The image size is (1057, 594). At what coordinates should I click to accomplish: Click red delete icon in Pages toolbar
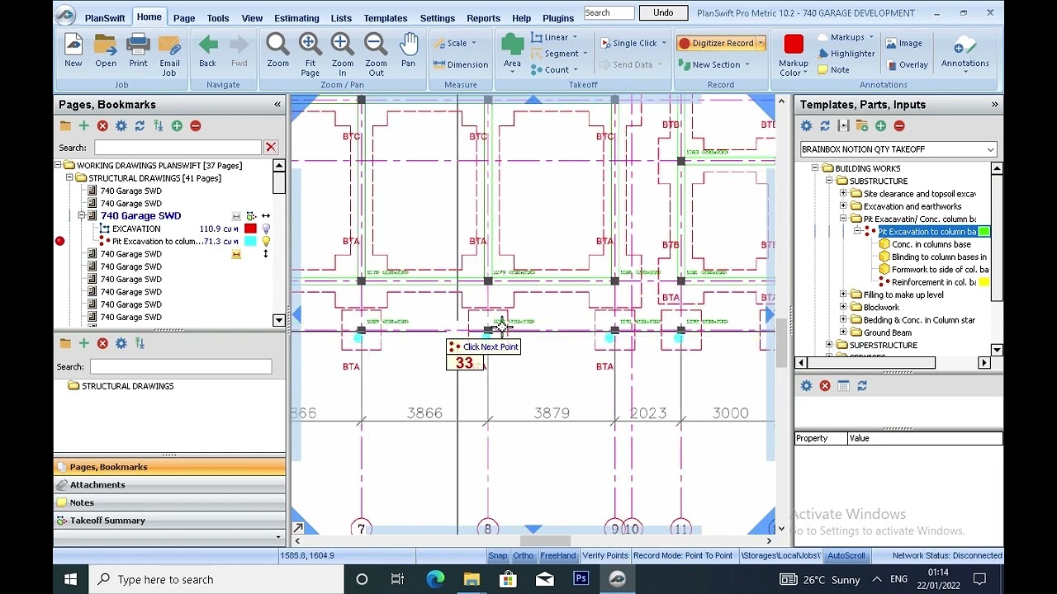[x=102, y=126]
